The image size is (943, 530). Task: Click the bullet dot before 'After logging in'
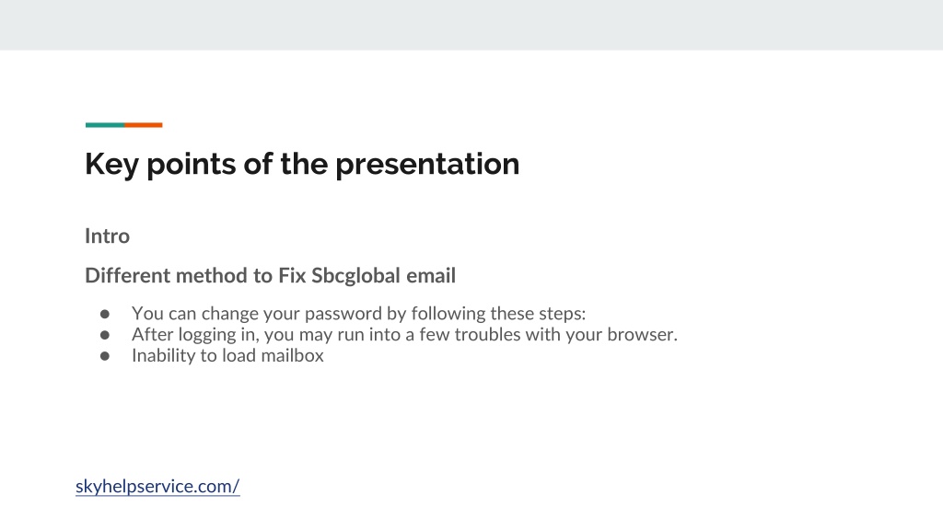pyautogui.click(x=105, y=335)
